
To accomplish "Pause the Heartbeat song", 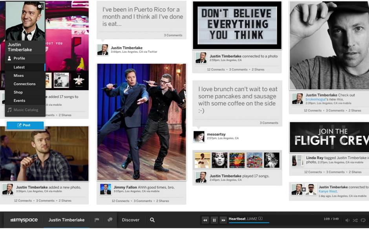I will pos(214,220).
